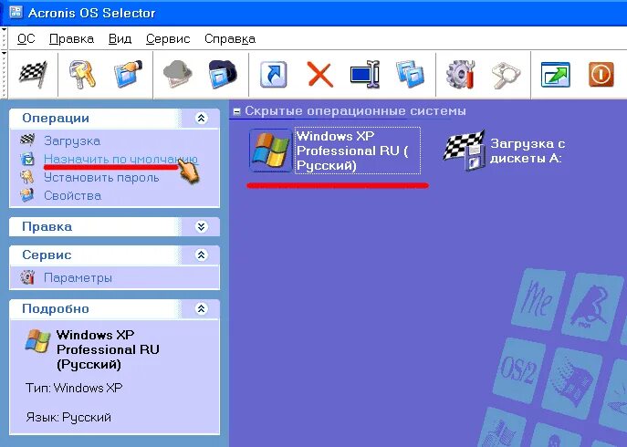This screenshot has height=447, width=627.
Task: Click the Скрытые операционные системы header text
Action: (x=356, y=110)
